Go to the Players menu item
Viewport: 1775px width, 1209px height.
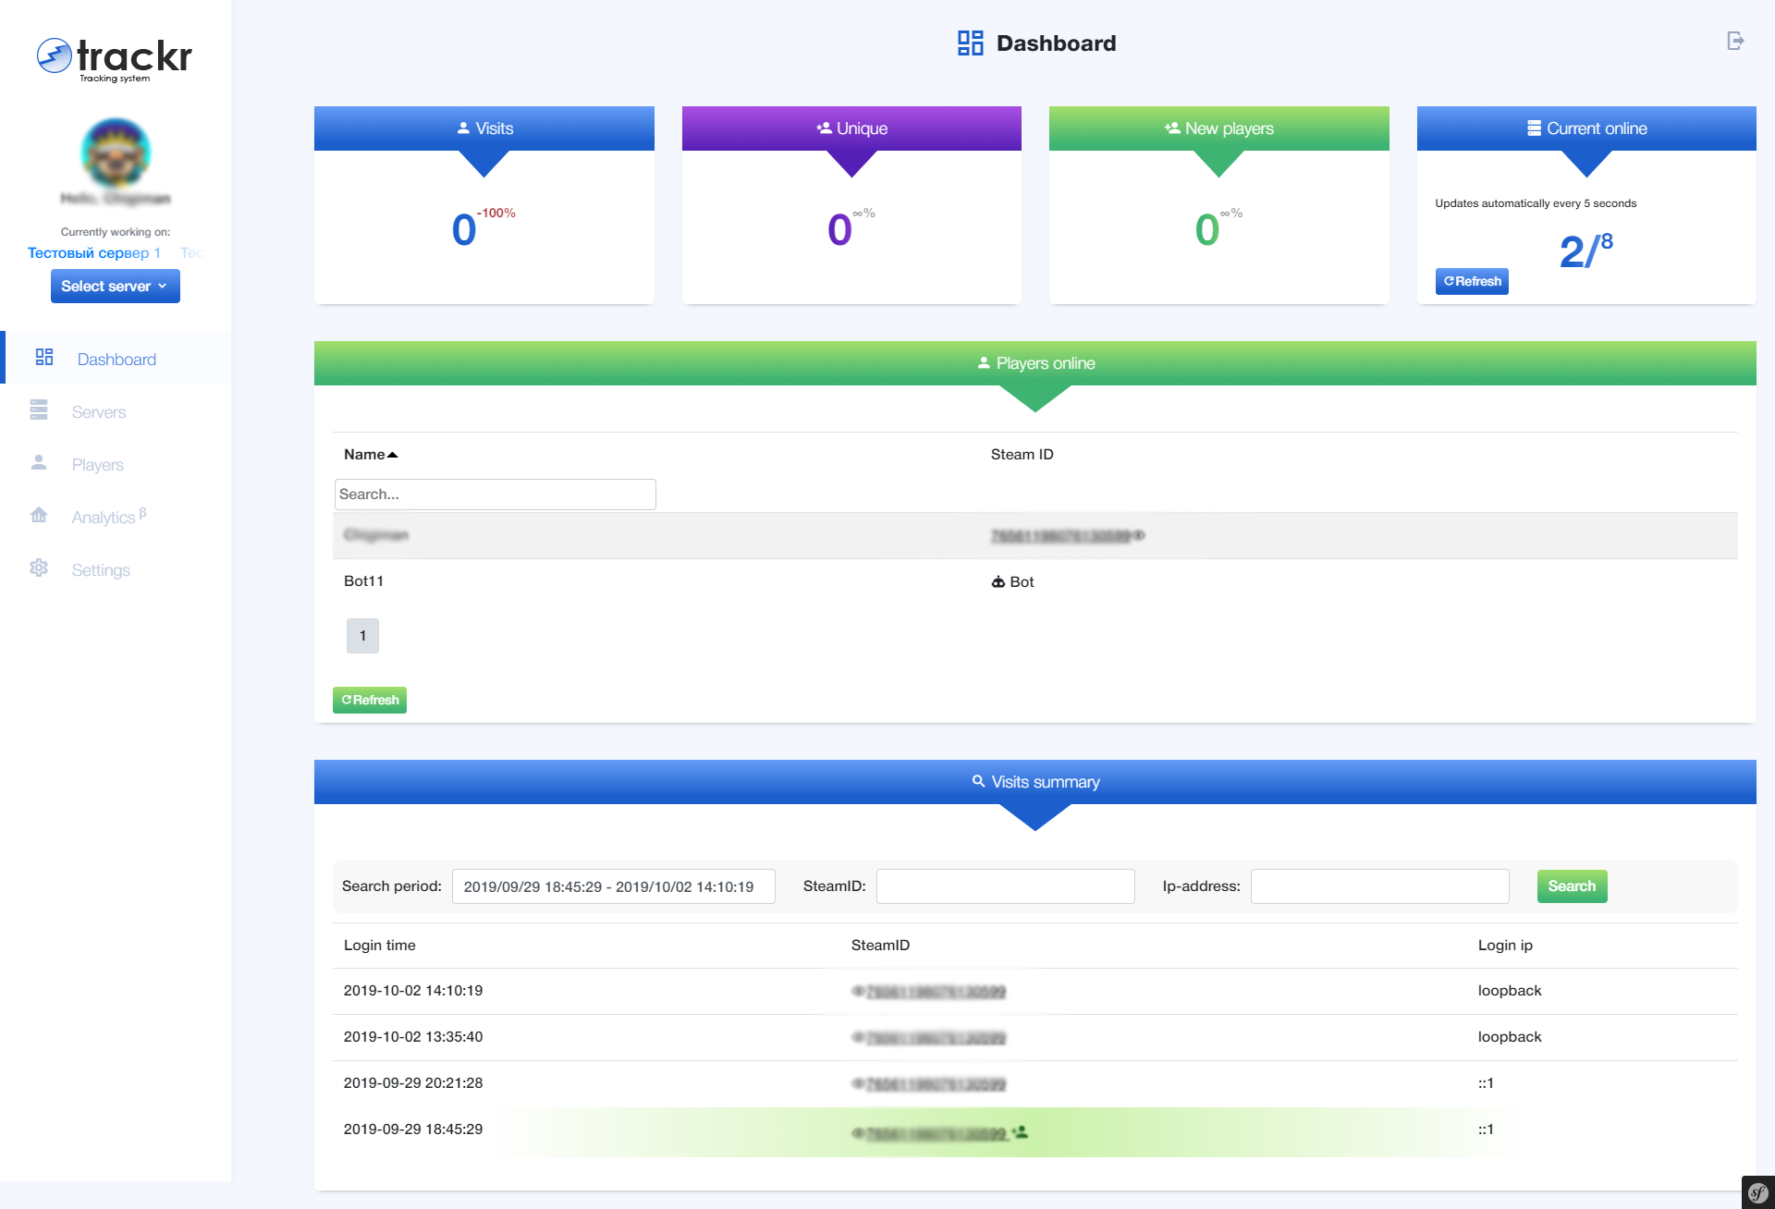(x=97, y=465)
